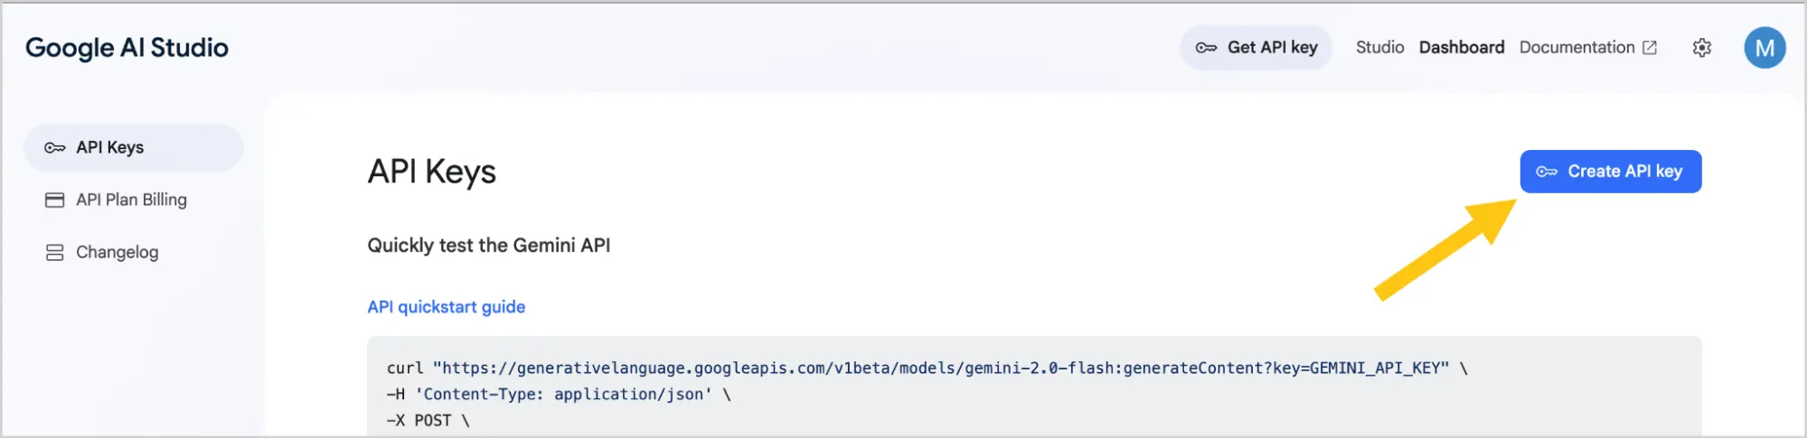This screenshot has height=439, width=1807.
Task: Open the Dashboard tab
Action: click(1462, 48)
